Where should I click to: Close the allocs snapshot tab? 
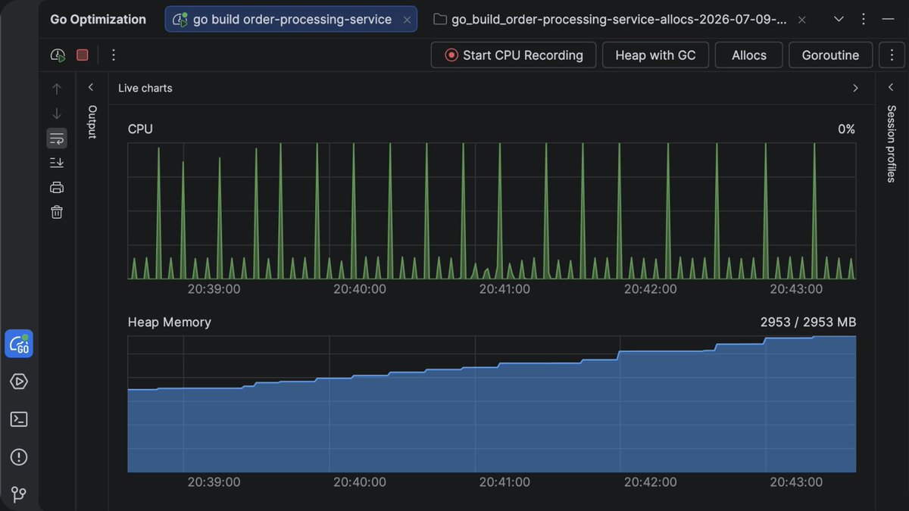pyautogui.click(x=802, y=20)
